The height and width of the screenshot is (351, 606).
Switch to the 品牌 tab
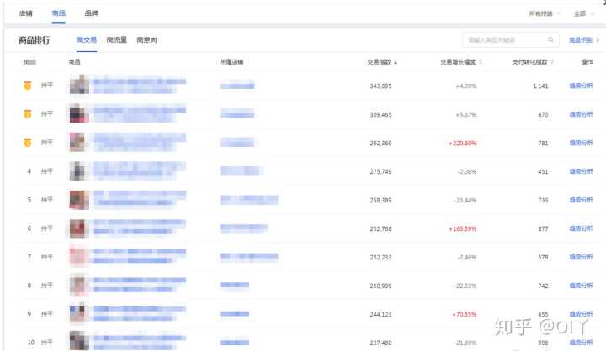point(91,13)
